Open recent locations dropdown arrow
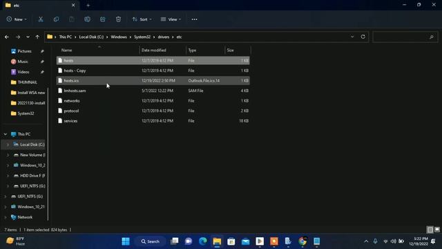This screenshot has height=249, width=442. (x=28, y=37)
